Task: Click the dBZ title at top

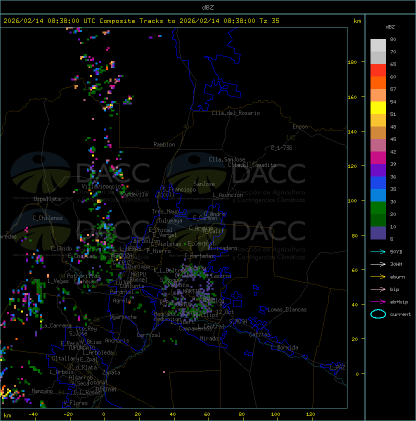Action: (x=207, y=7)
